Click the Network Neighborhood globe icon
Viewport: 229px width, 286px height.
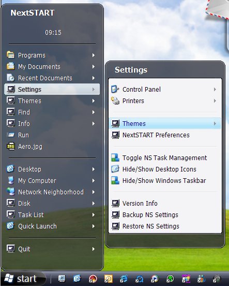[10, 192]
